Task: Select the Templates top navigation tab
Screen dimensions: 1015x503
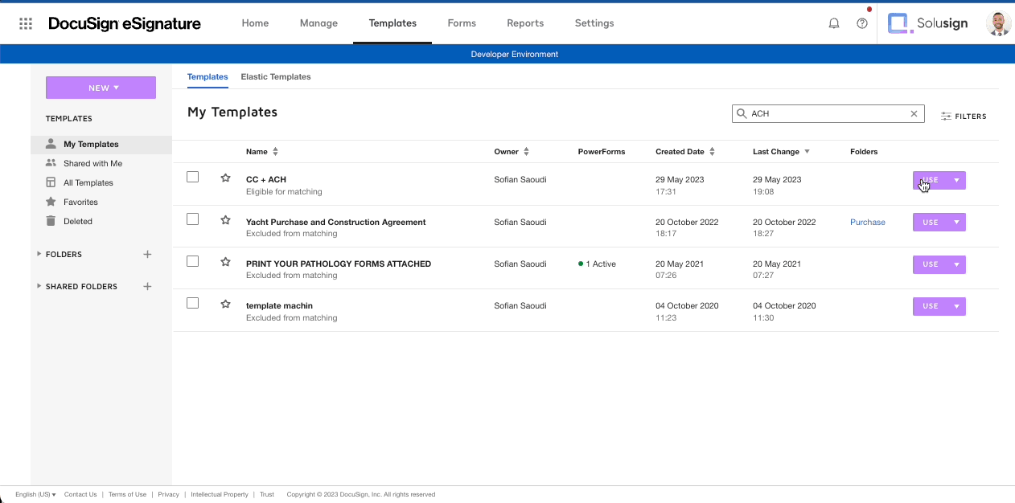Action: 392,23
